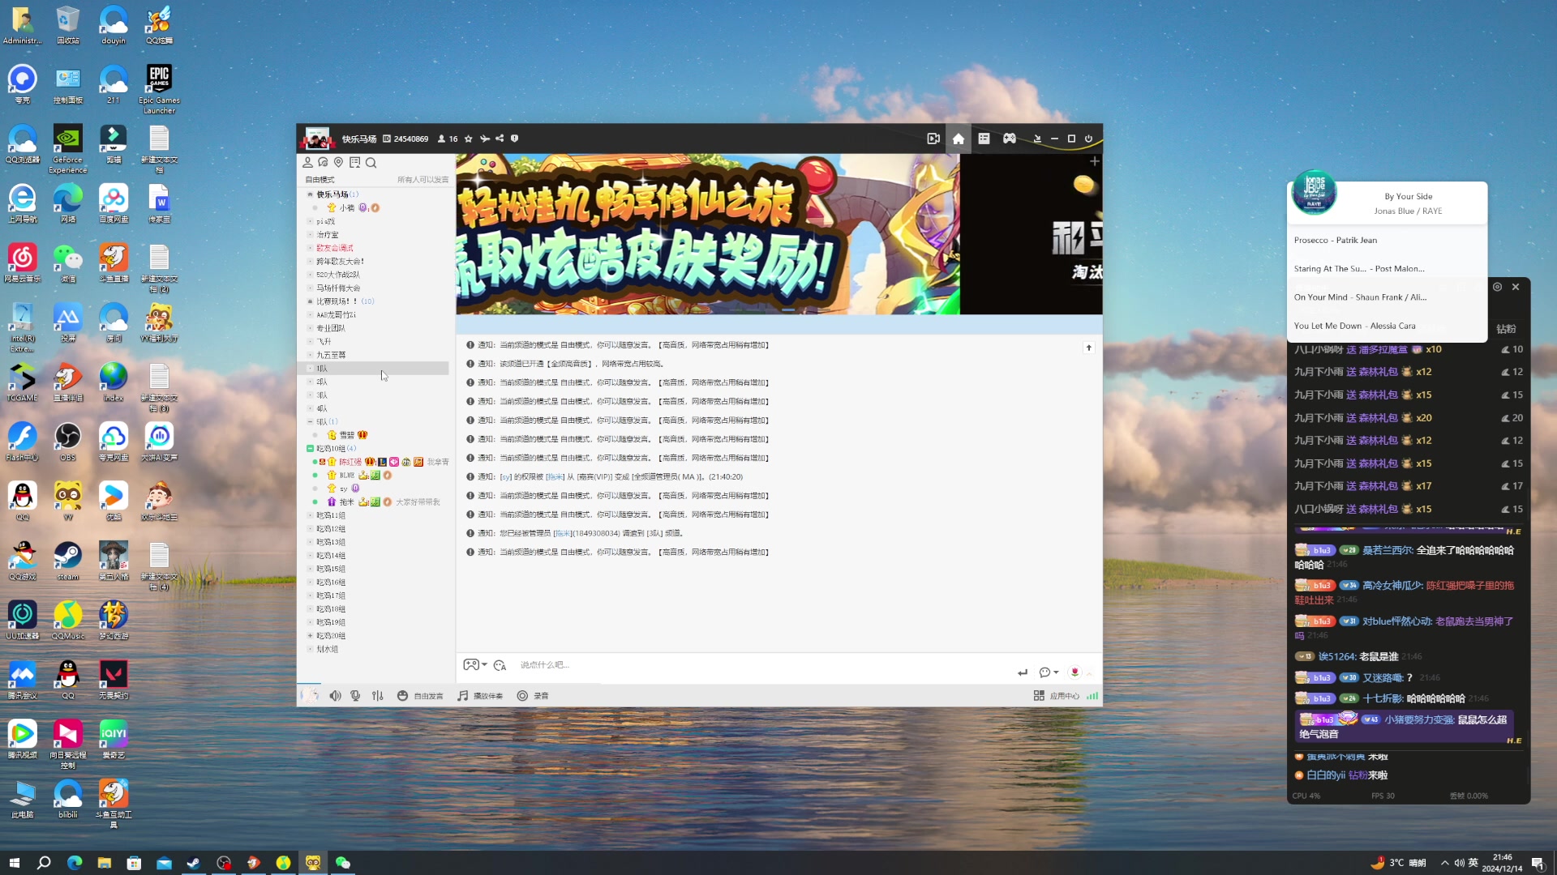Click user 陈红强 in channel tree
This screenshot has height=875, width=1557.
pyautogui.click(x=350, y=462)
